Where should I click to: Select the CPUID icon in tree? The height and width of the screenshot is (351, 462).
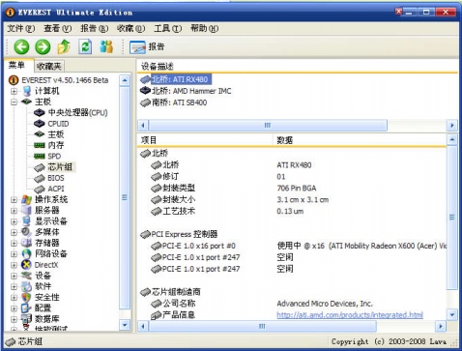[x=40, y=124]
